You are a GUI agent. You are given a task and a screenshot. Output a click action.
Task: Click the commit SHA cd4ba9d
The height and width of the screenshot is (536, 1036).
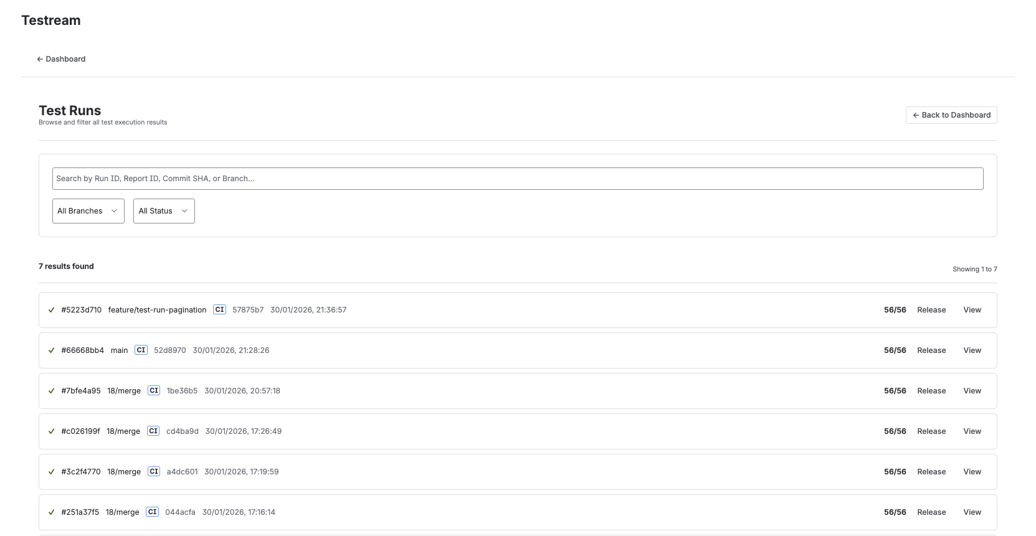coord(183,431)
